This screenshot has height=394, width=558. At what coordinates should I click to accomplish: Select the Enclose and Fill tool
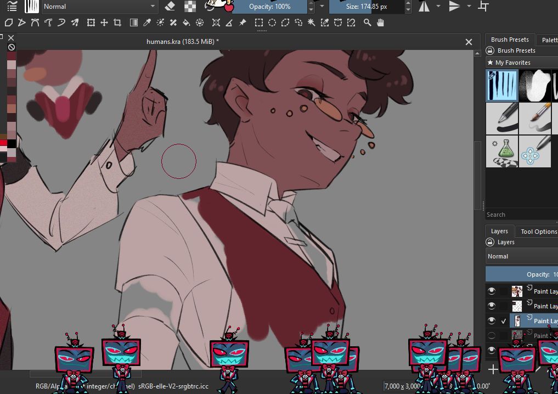coord(200,23)
